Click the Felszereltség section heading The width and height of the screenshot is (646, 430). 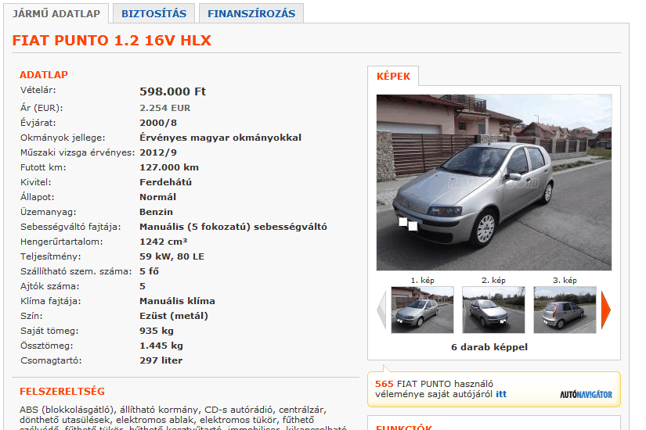62,392
